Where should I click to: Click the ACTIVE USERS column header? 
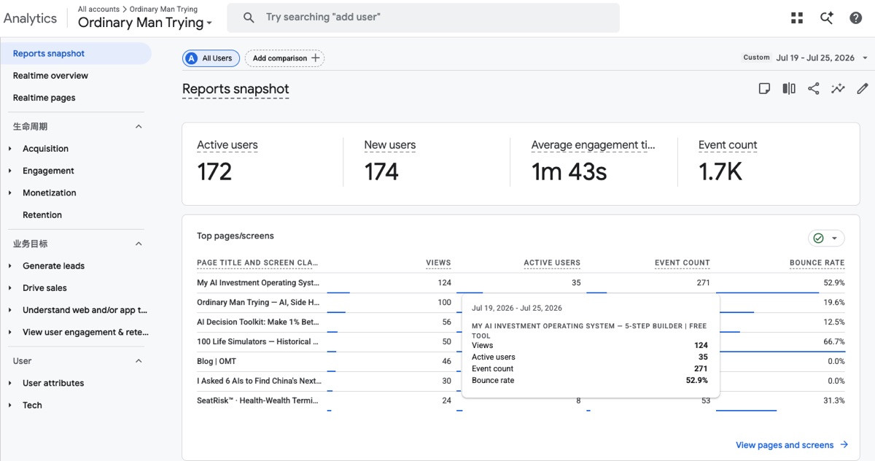[x=552, y=263]
